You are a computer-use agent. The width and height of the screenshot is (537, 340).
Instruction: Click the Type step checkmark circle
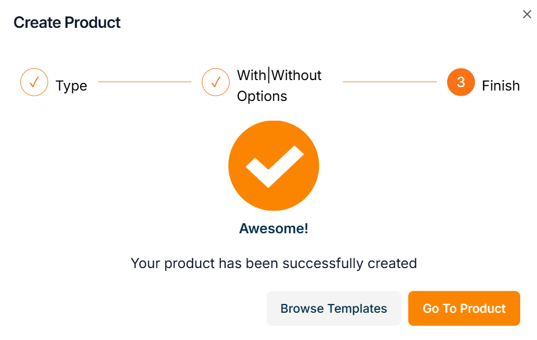tap(34, 82)
